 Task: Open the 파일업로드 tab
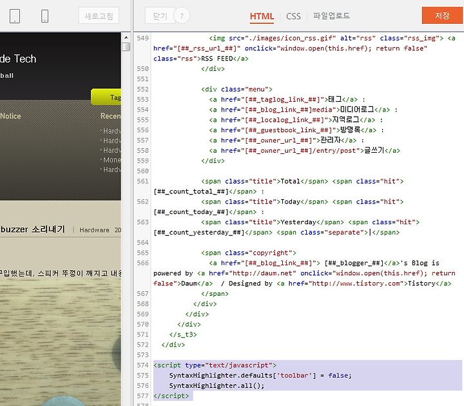click(331, 15)
